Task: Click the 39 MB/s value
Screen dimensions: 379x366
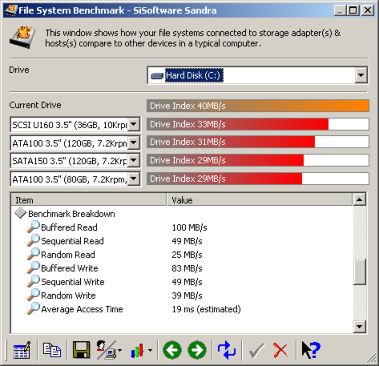Action: (x=187, y=295)
